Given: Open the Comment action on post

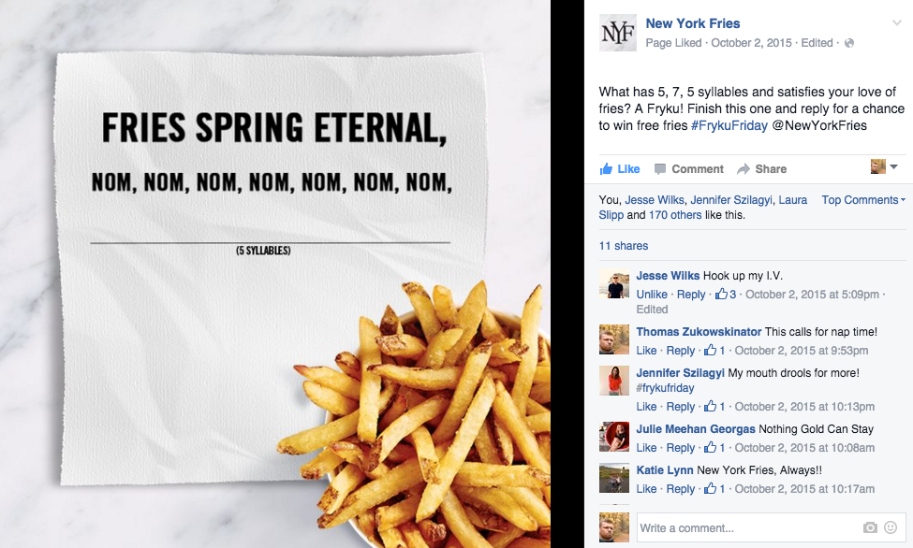Looking at the screenshot, I should pyautogui.click(x=689, y=169).
